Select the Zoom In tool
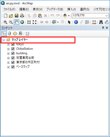110x137 pixels. point(5,22)
